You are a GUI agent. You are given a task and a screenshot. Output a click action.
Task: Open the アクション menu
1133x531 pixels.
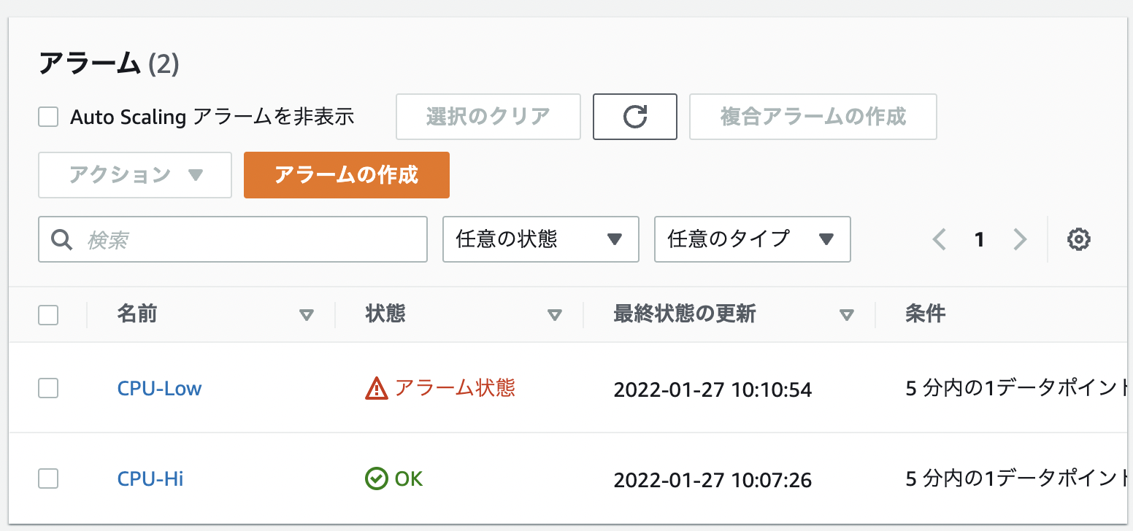(134, 175)
